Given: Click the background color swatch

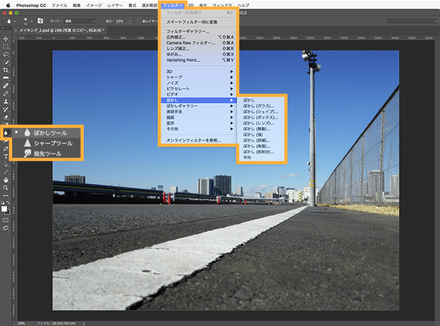Looking at the screenshot, I should click(x=8, y=213).
